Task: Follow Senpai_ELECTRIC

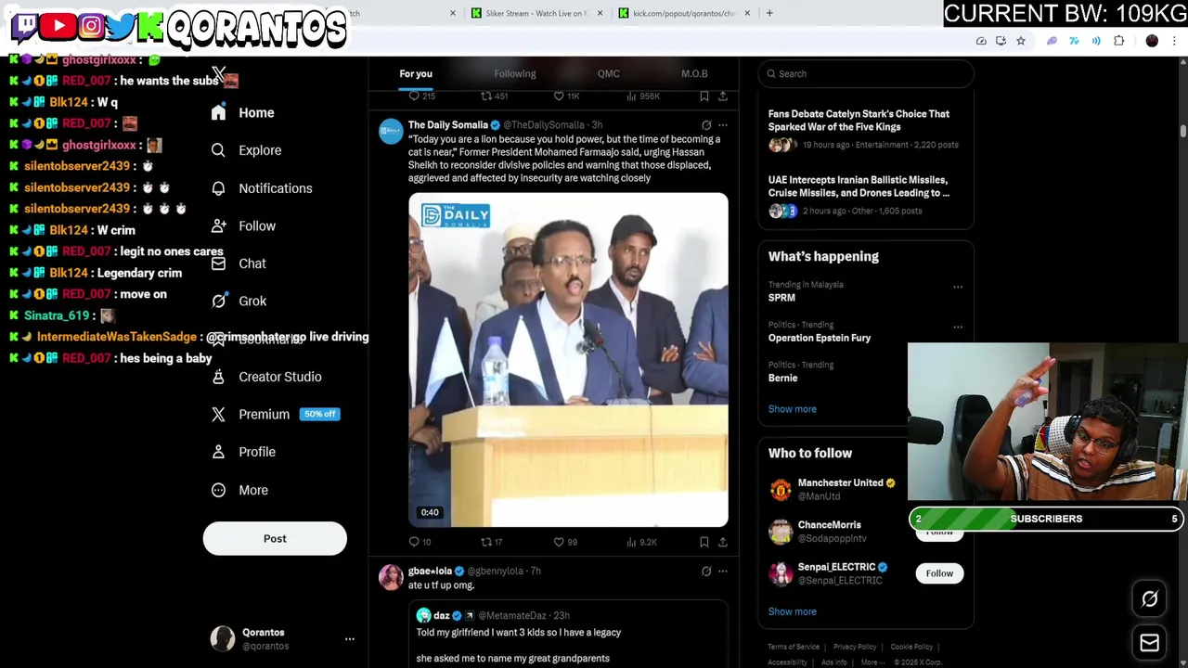Action: pos(939,573)
